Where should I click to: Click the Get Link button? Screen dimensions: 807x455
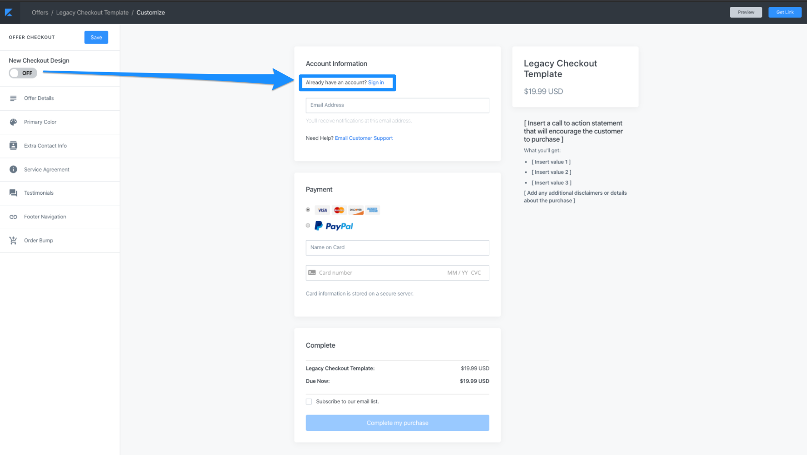785,12
